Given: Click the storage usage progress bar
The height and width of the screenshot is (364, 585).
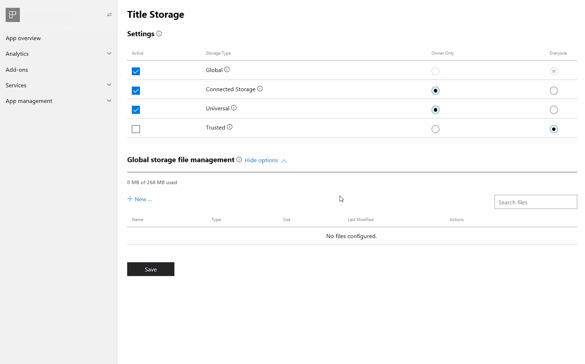Looking at the screenshot, I should point(352,172).
